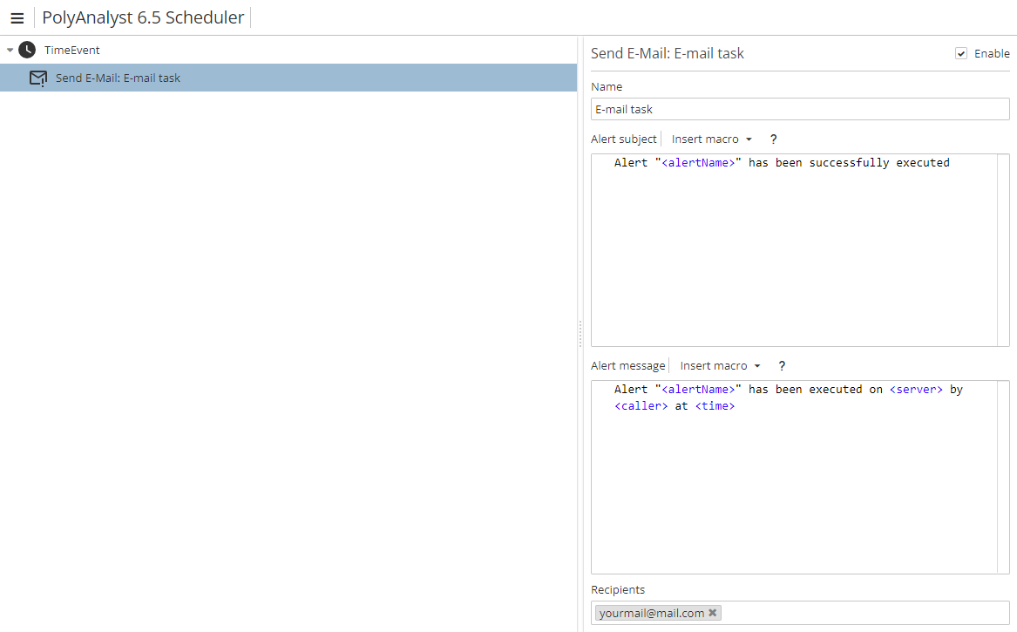1017x632 pixels.
Task: Select the TimeEvent tree item
Action: click(x=72, y=50)
